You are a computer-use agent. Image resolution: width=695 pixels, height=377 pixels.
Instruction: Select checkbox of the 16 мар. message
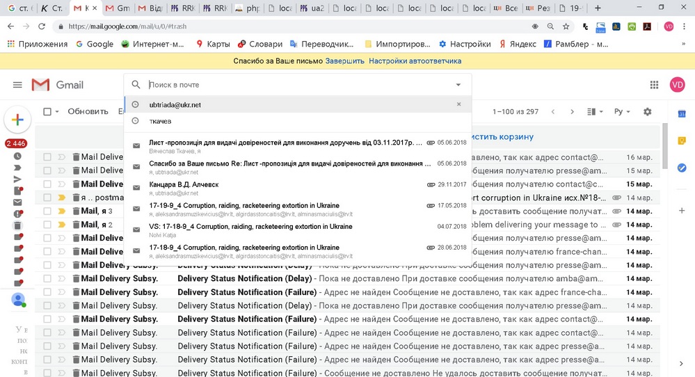(x=47, y=157)
